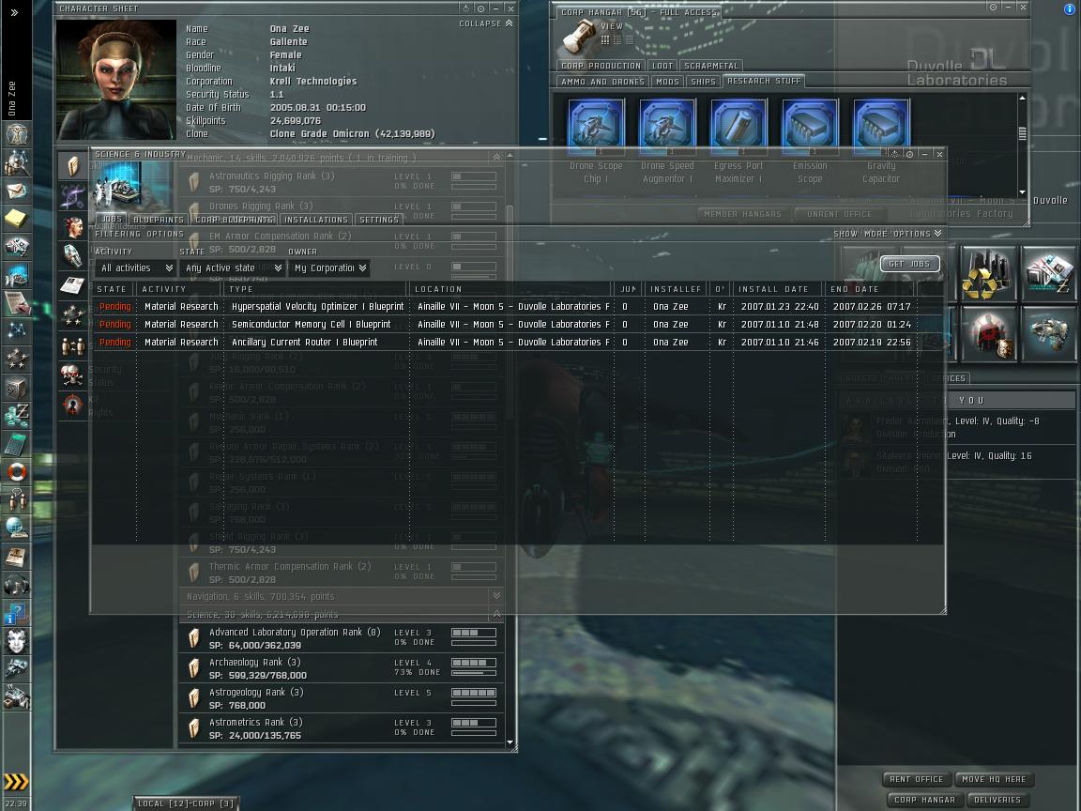
Task: Select Drone Scope Chip I blueprint
Action: point(596,142)
